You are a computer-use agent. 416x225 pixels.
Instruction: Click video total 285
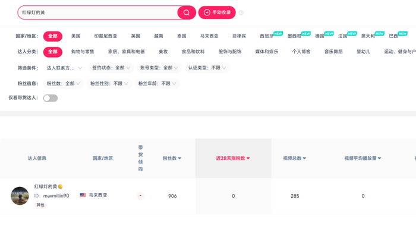[295, 196]
